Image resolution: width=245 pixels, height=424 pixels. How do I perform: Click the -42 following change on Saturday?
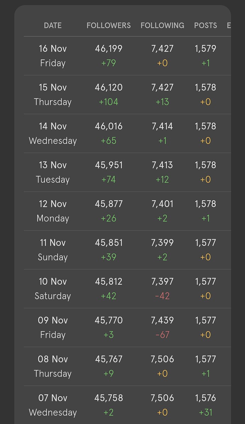coord(162,296)
